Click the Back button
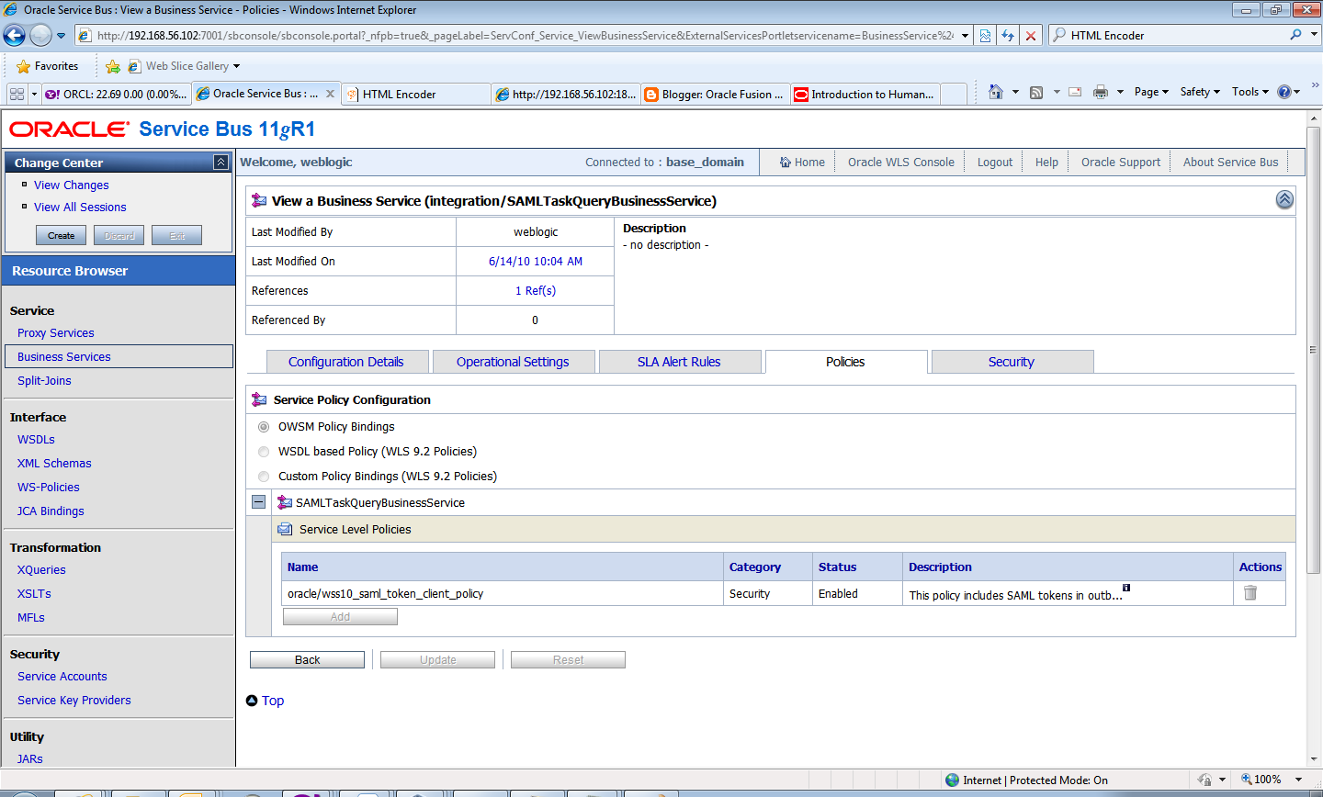 pos(307,660)
